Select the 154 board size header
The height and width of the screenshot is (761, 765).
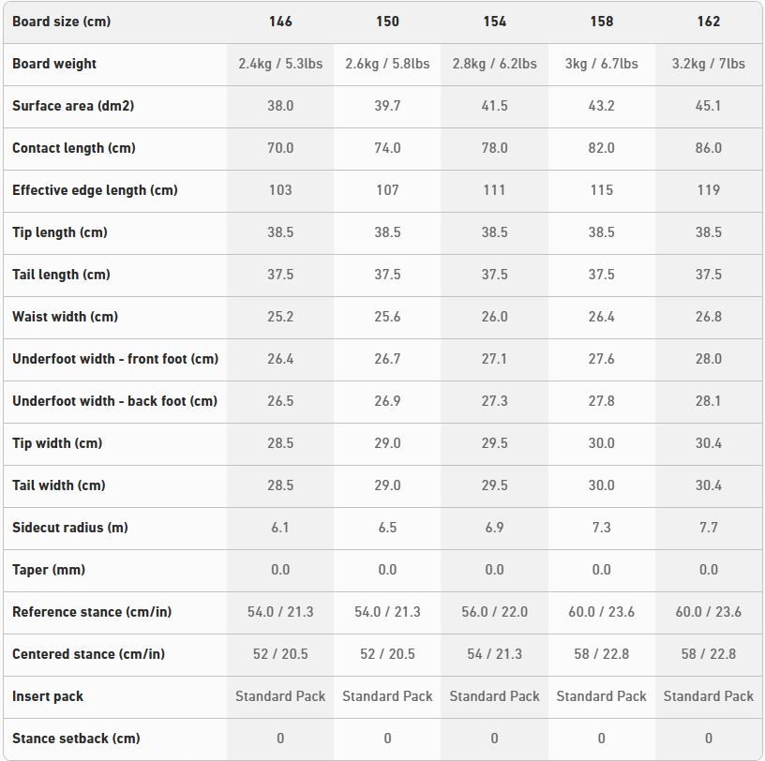[494, 22]
